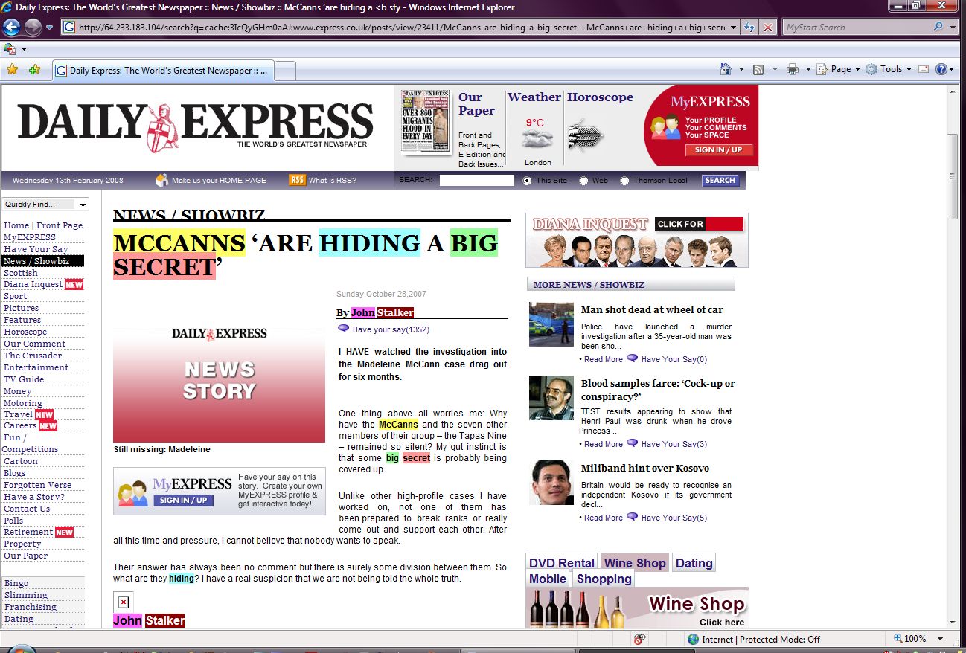Select the 'Web' search radio button
Screen dimensions: 966x653
pos(583,181)
